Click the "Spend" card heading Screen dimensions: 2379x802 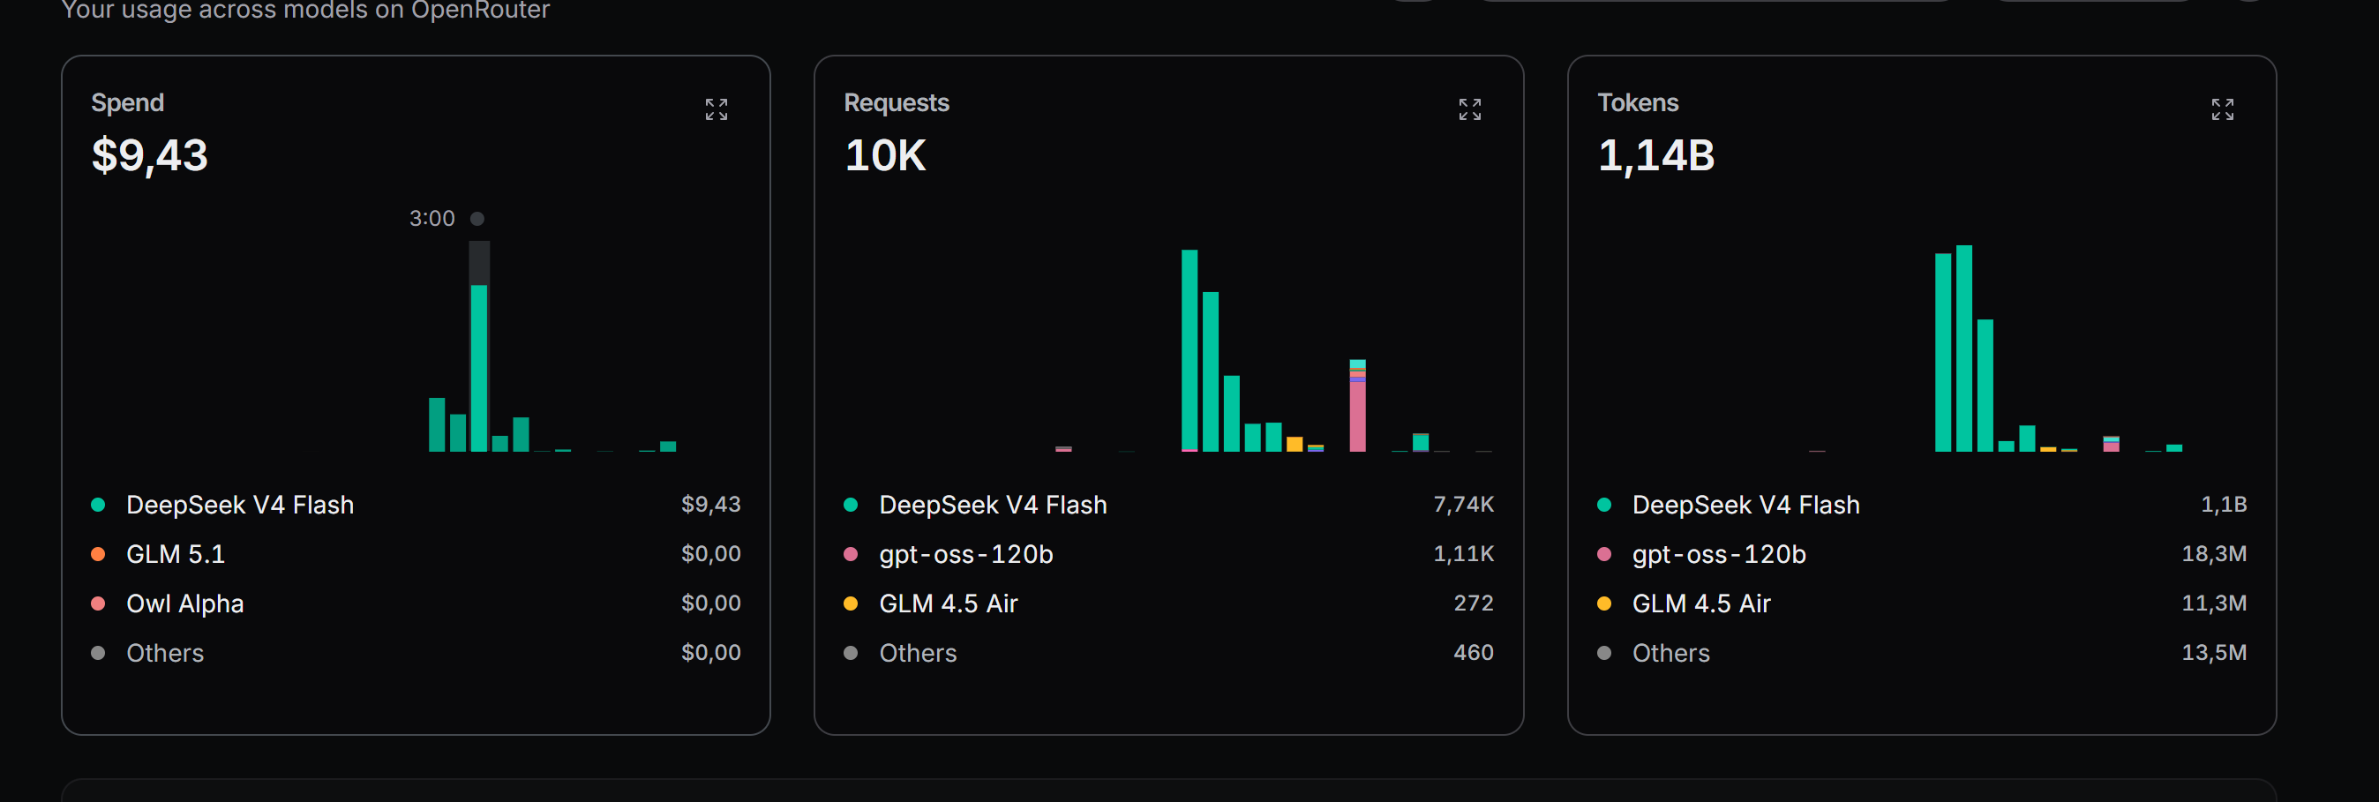tap(127, 102)
